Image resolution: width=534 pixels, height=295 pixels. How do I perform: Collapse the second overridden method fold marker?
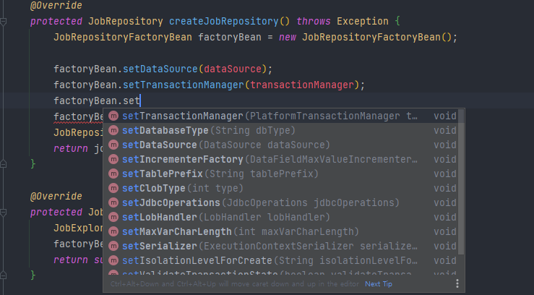(x=4, y=213)
